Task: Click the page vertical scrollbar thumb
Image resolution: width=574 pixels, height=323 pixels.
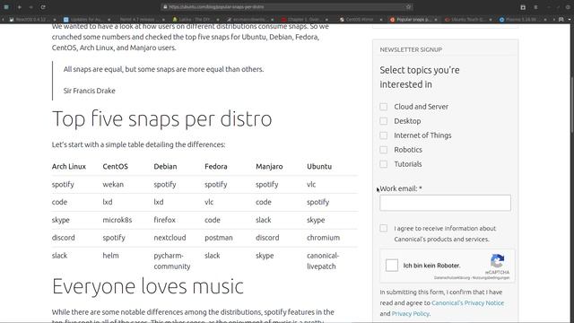Action: point(572,106)
